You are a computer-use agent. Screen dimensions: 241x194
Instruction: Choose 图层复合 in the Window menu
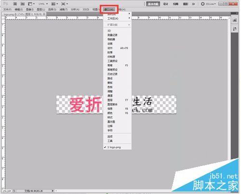pyautogui.click(x=117, y=104)
